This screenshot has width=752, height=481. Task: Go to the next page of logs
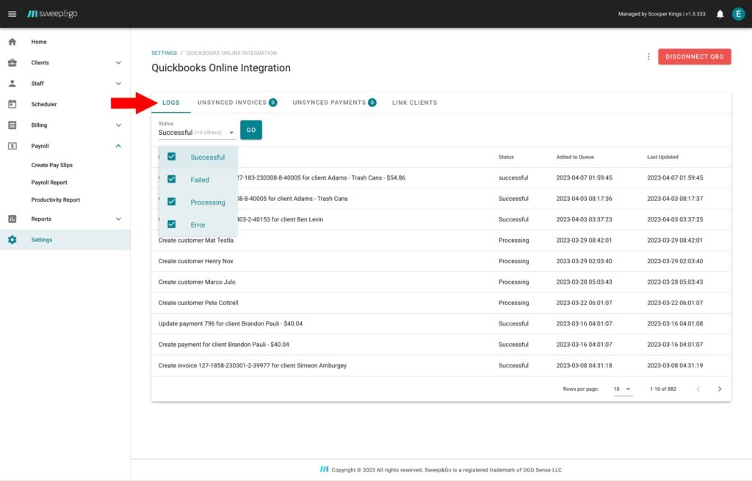tap(720, 389)
